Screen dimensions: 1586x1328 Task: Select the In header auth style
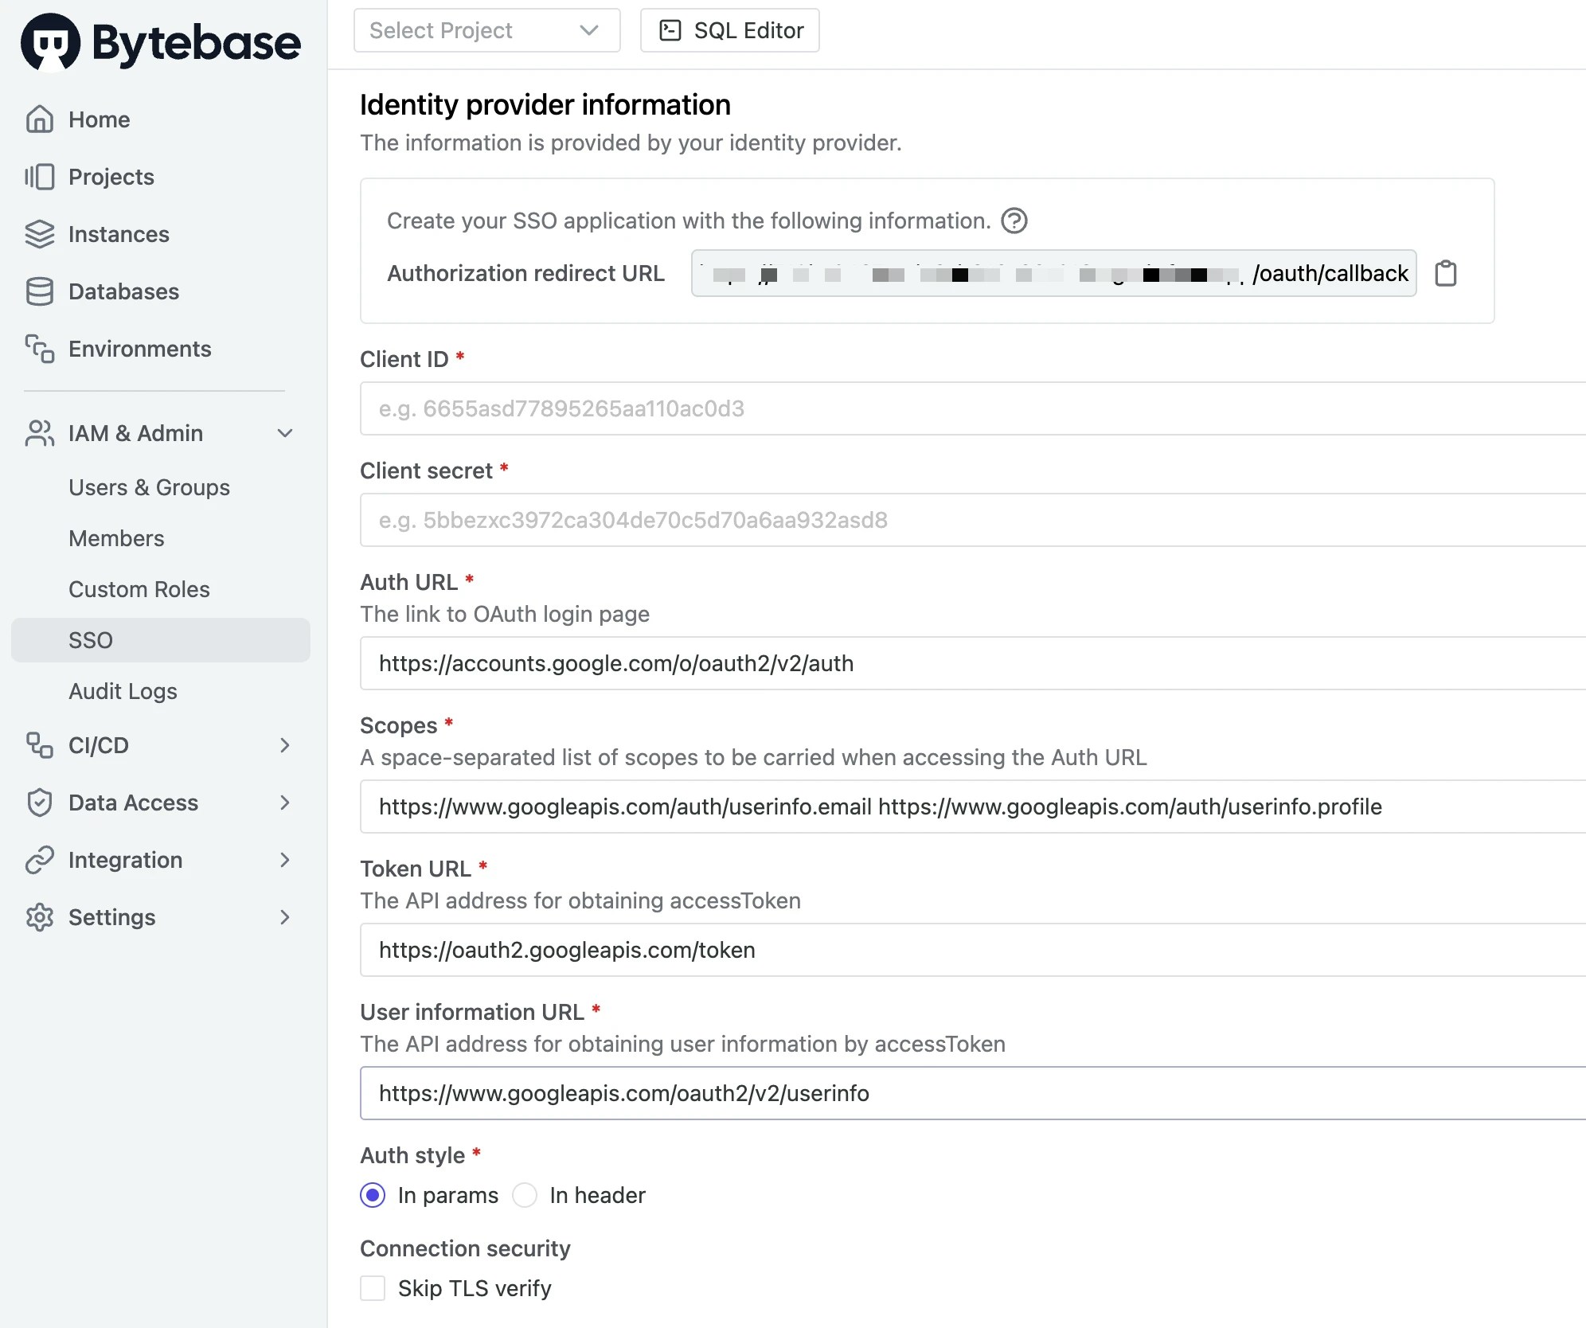525,1195
